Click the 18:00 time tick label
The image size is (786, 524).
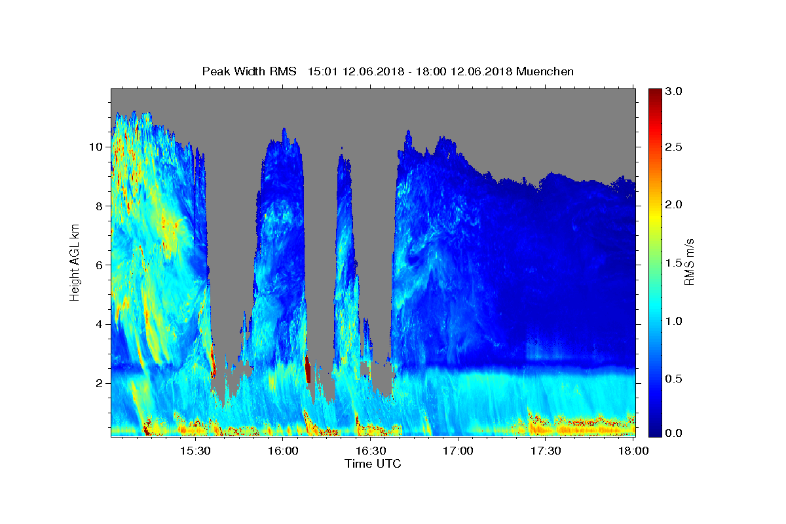pos(633,451)
